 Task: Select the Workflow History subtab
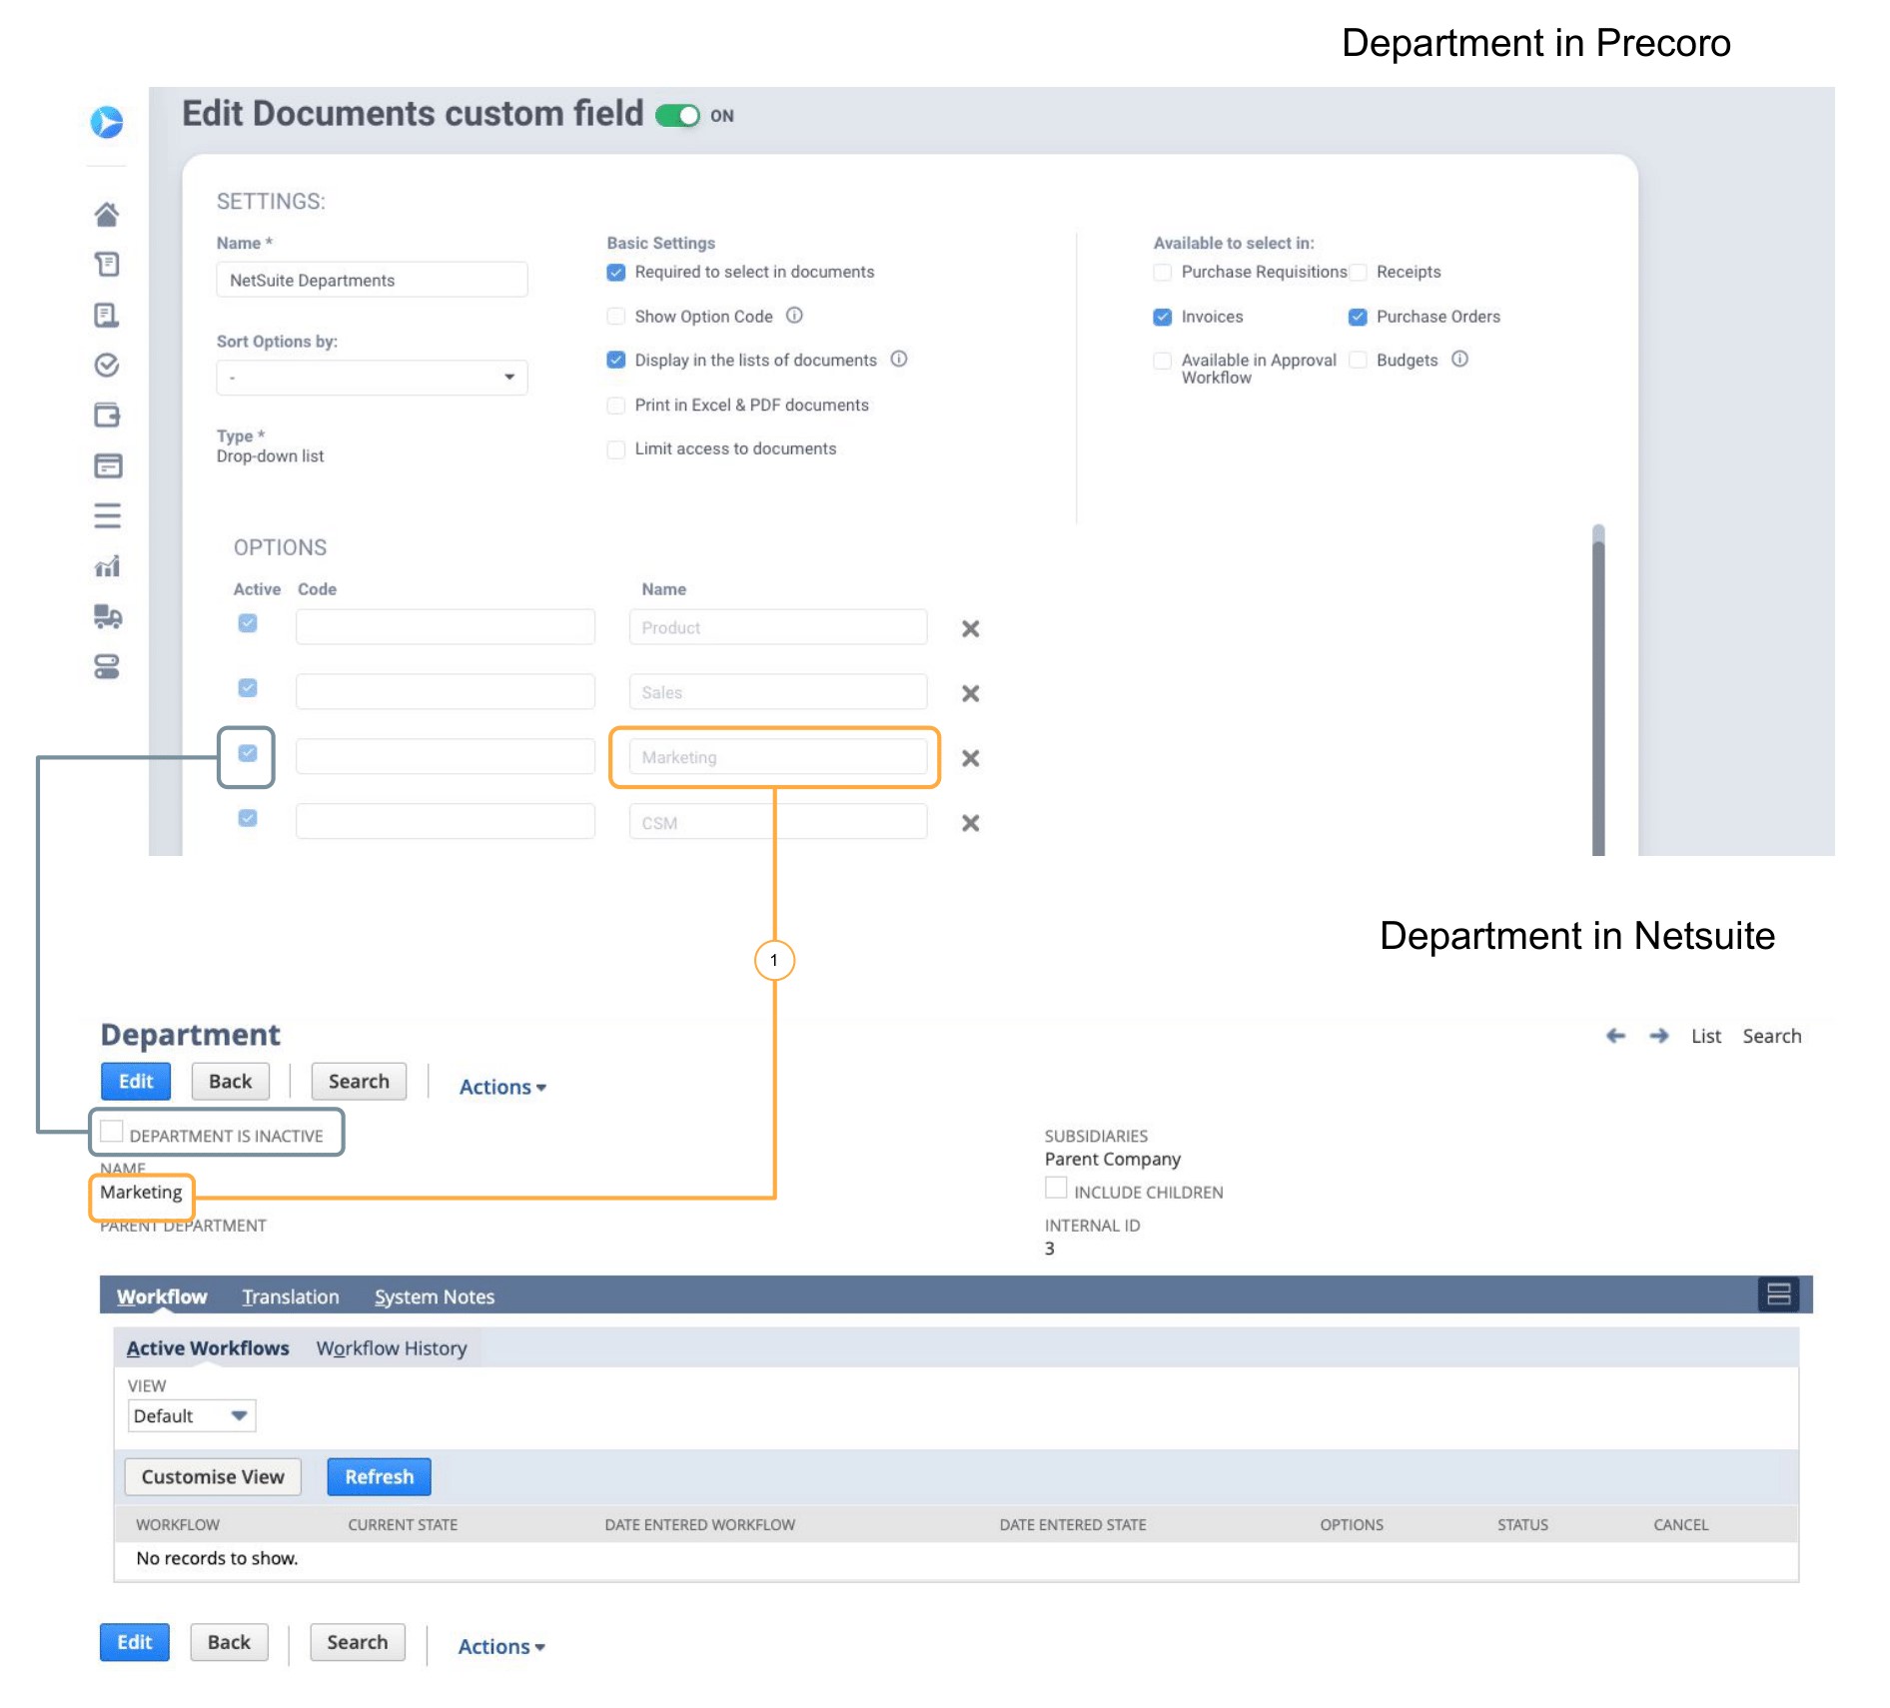point(392,1348)
